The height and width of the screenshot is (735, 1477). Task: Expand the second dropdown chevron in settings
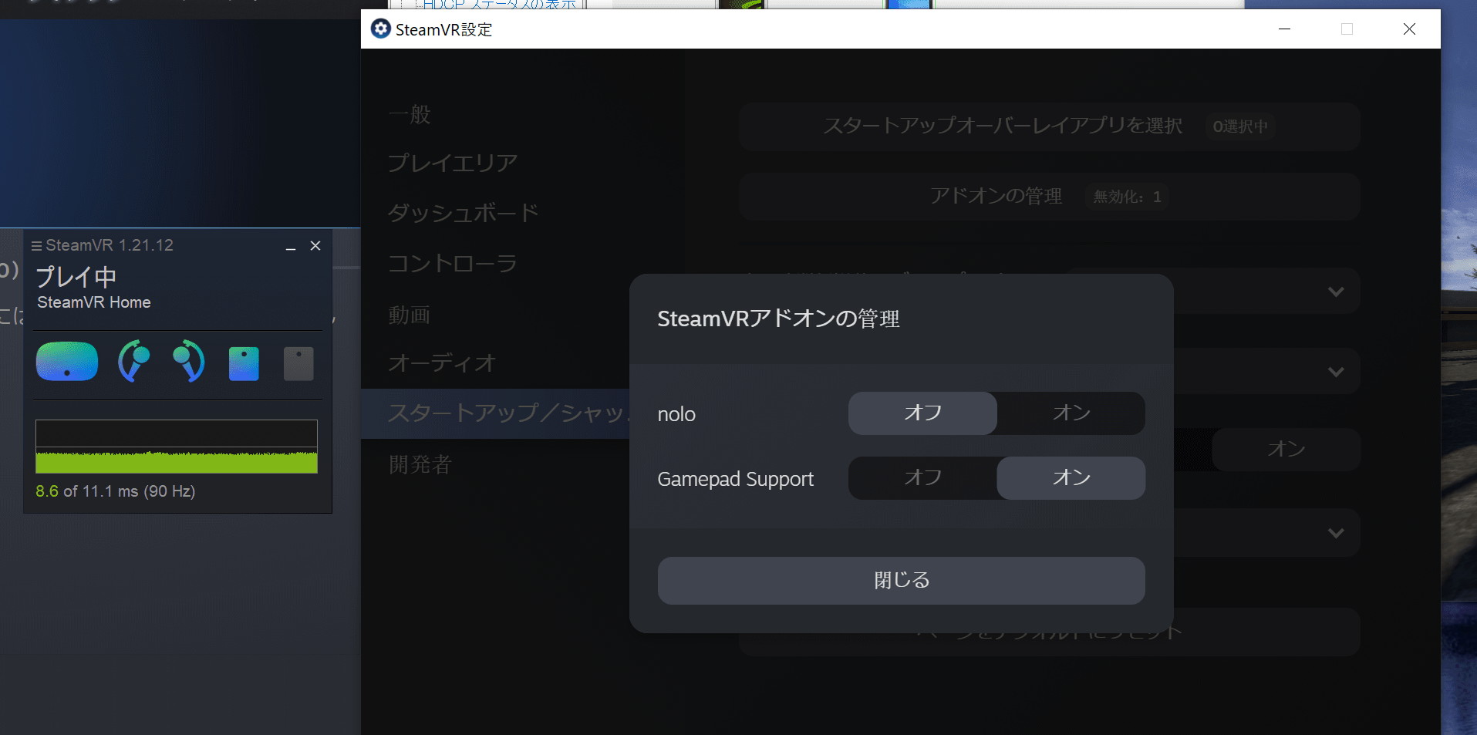pyautogui.click(x=1336, y=372)
